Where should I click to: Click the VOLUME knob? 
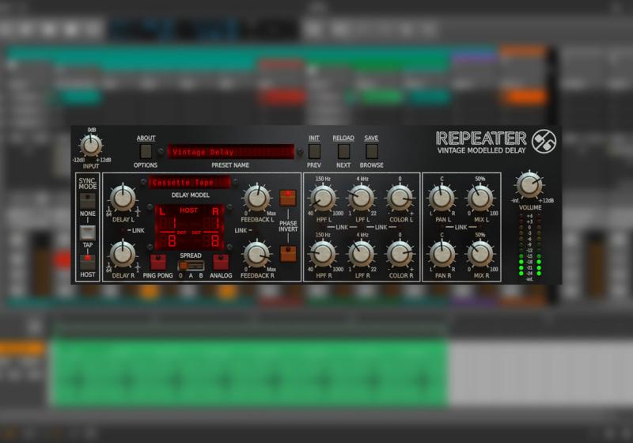[x=529, y=185]
